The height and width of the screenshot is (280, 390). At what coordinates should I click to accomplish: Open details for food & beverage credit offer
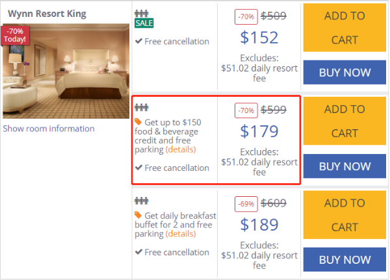pyautogui.click(x=181, y=149)
